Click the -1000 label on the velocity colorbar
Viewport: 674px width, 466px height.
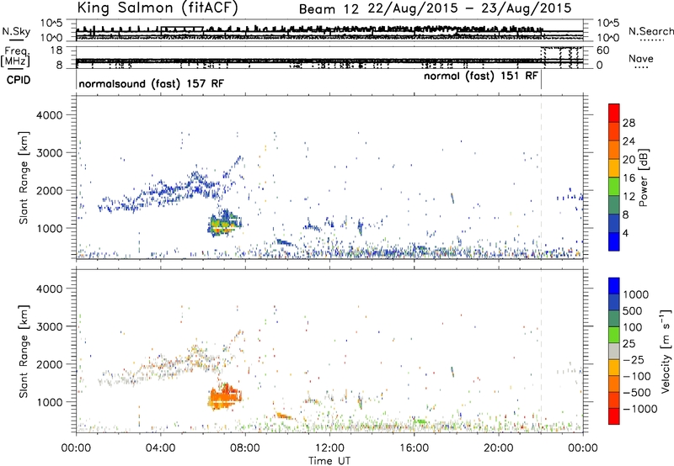coord(639,409)
